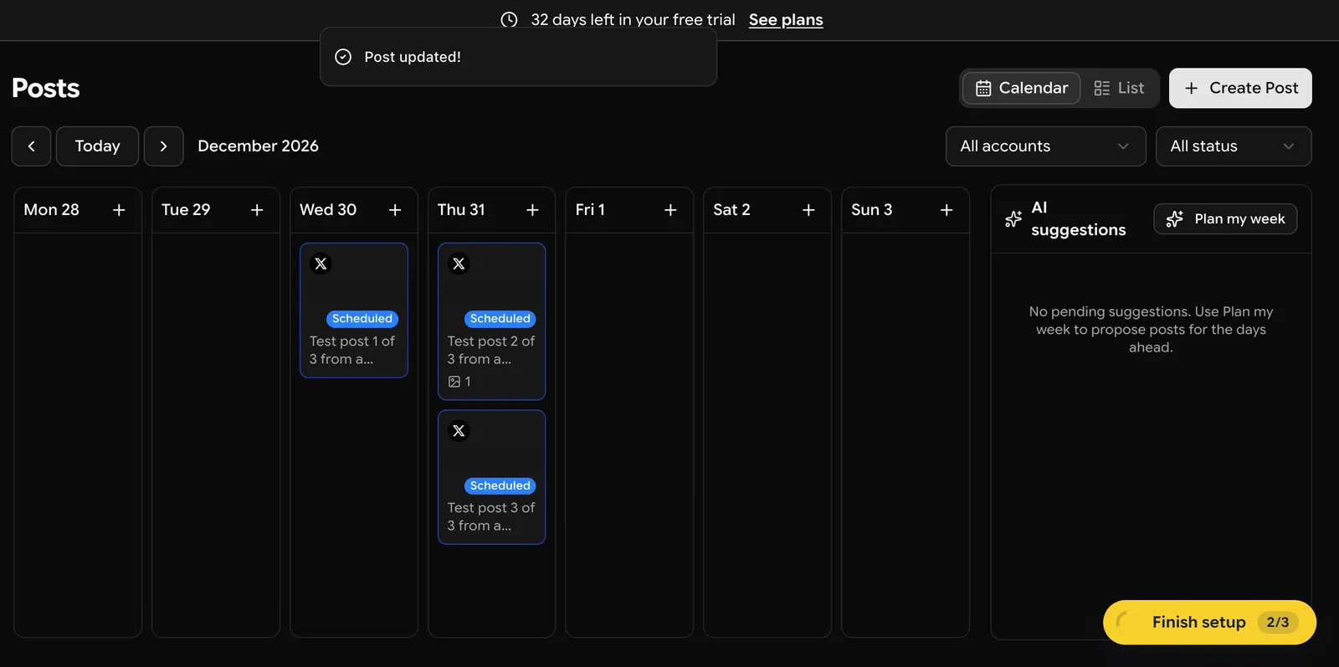Add a post on Mon 28
The width and height of the screenshot is (1339, 667).
pos(119,210)
